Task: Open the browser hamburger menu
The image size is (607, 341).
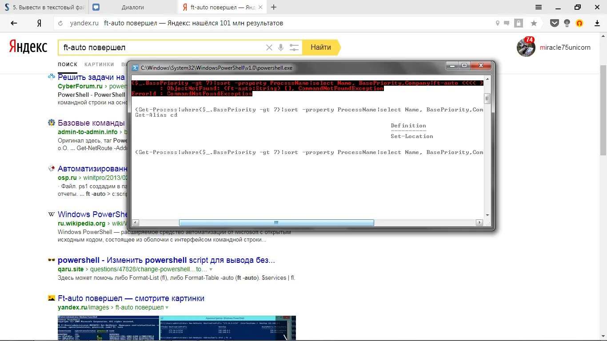Action: [x=539, y=7]
